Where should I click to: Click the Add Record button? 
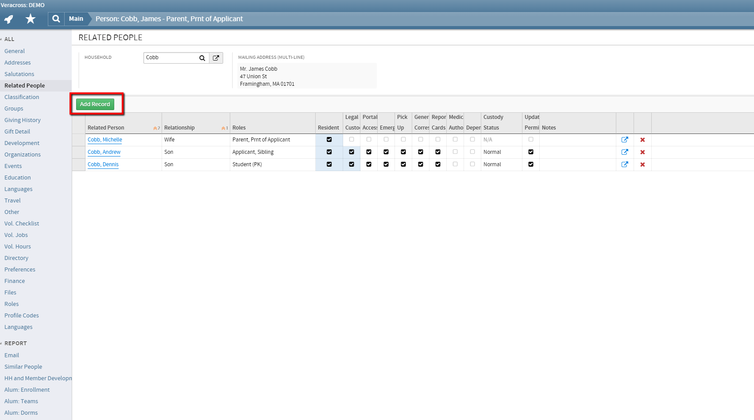[95, 104]
